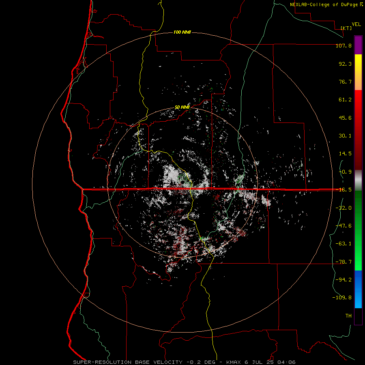Pick the green segment of the velocity color bar
Viewport: 365px width, 365px height.
[358, 230]
